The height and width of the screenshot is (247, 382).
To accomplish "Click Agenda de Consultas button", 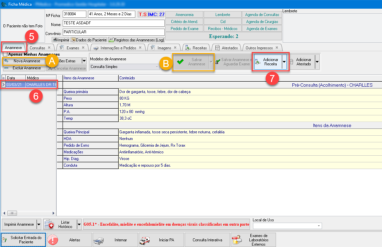I will (262, 15).
